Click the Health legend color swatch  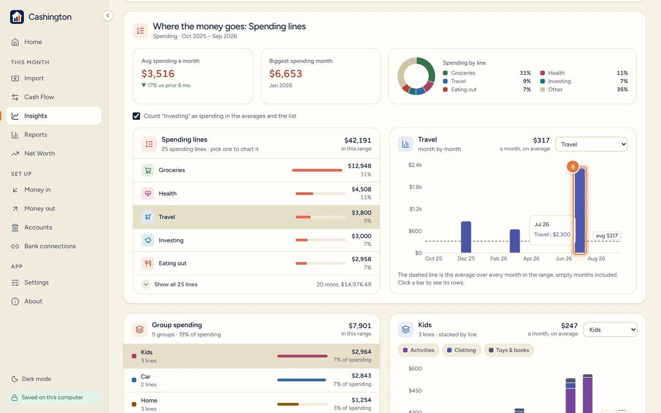543,73
